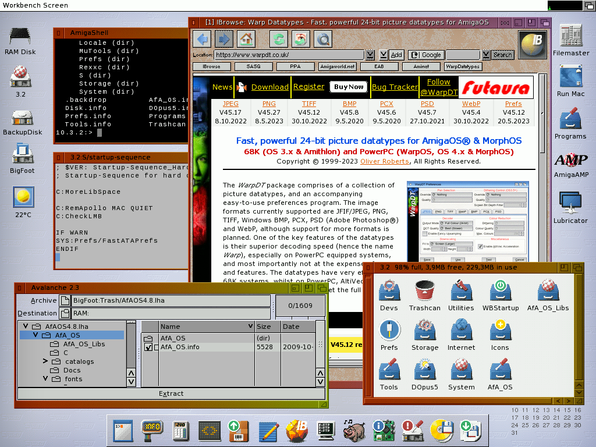This screenshot has height=447, width=596.
Task: Click the 3.2 window horizontal scroll right arrow
Action: [x=568, y=401]
